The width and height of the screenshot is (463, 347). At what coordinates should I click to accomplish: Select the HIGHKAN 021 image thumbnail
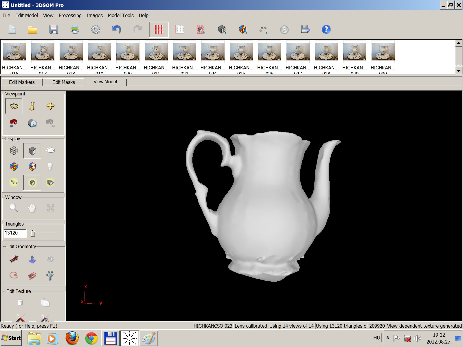(156, 52)
